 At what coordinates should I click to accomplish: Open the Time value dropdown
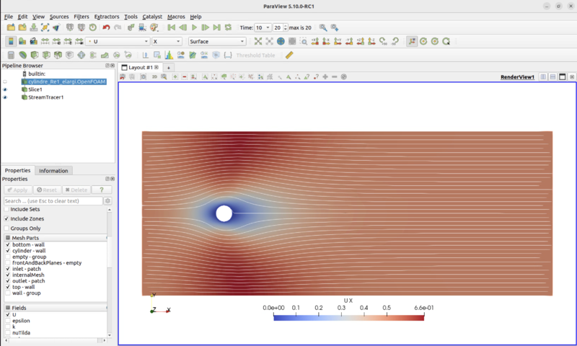point(263,27)
